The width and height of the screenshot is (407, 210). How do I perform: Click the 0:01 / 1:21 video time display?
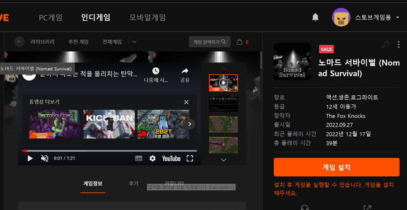point(64,158)
